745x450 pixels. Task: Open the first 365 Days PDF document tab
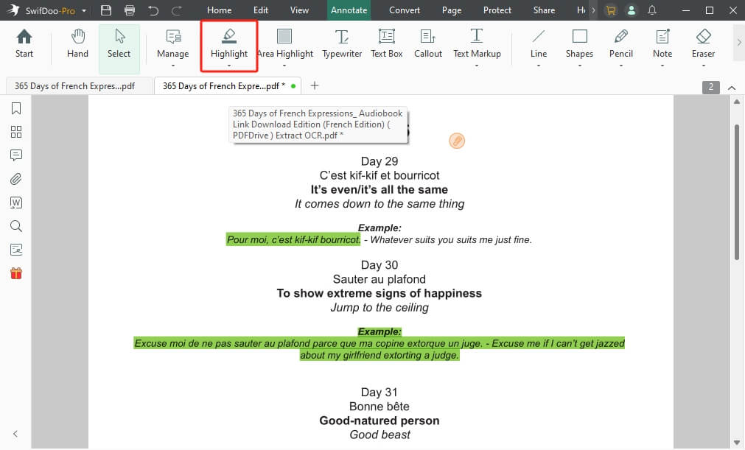(74, 86)
